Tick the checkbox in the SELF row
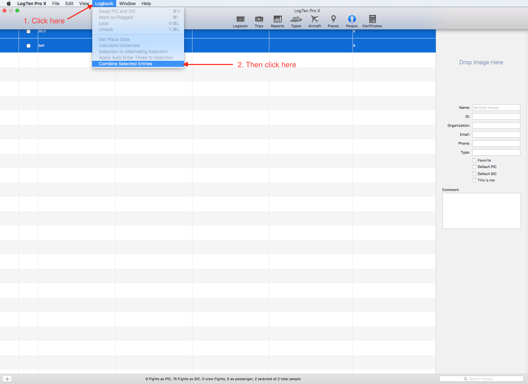This screenshot has height=384, width=528. [28, 31]
